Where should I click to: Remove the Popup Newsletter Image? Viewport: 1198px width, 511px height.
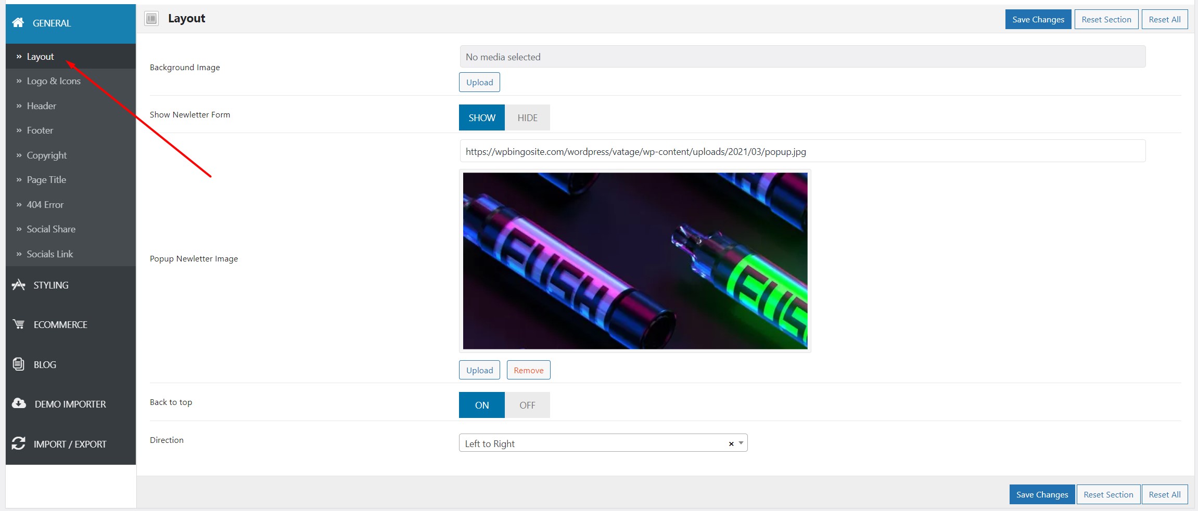[529, 370]
